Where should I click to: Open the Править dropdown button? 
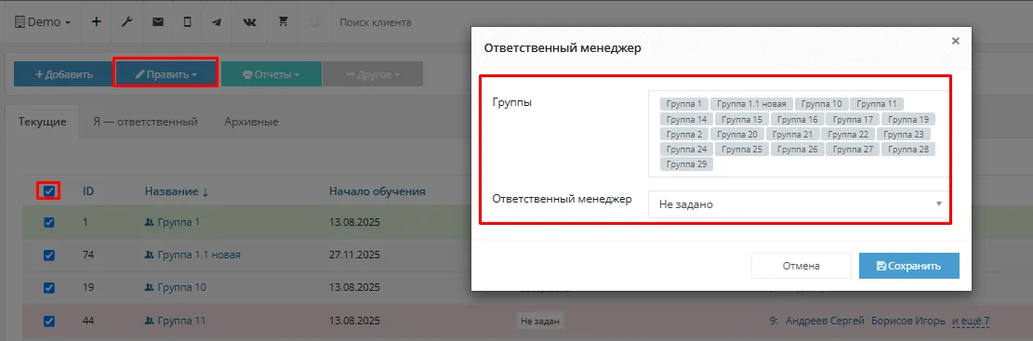pyautogui.click(x=166, y=74)
